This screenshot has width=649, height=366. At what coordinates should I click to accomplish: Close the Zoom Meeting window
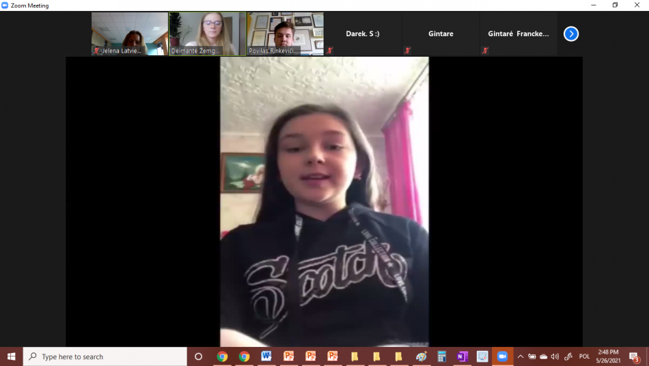[x=637, y=5]
